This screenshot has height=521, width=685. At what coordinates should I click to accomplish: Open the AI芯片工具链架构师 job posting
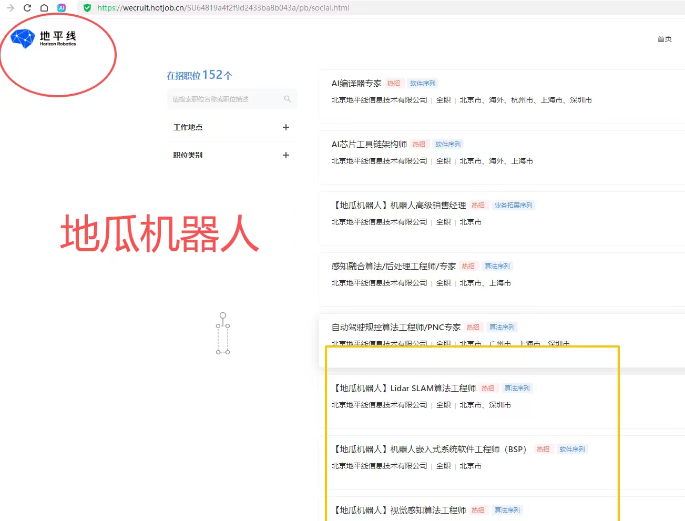[369, 144]
